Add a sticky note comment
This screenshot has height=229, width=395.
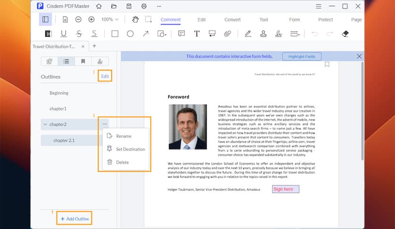181,34
